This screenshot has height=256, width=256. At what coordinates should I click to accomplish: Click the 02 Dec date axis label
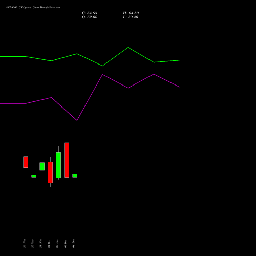point(57,244)
